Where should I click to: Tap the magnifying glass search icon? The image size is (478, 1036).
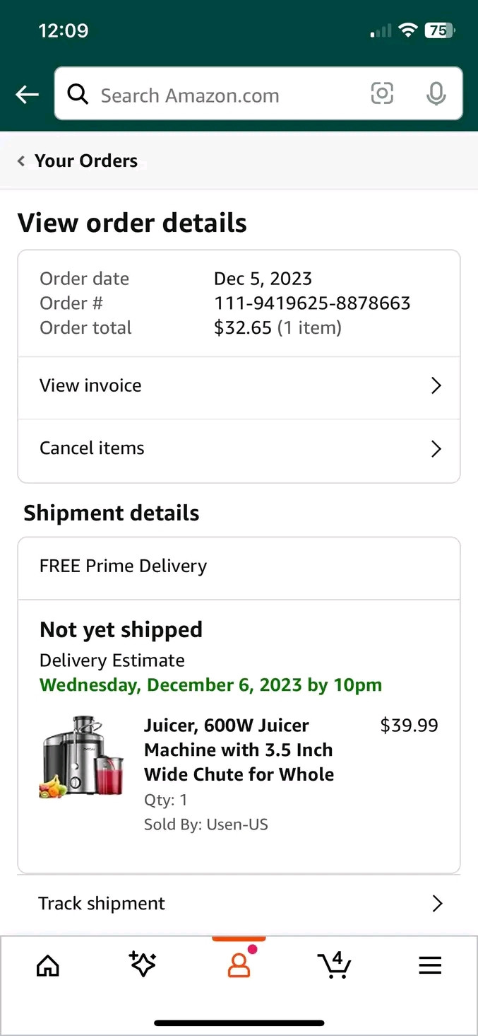click(x=78, y=94)
